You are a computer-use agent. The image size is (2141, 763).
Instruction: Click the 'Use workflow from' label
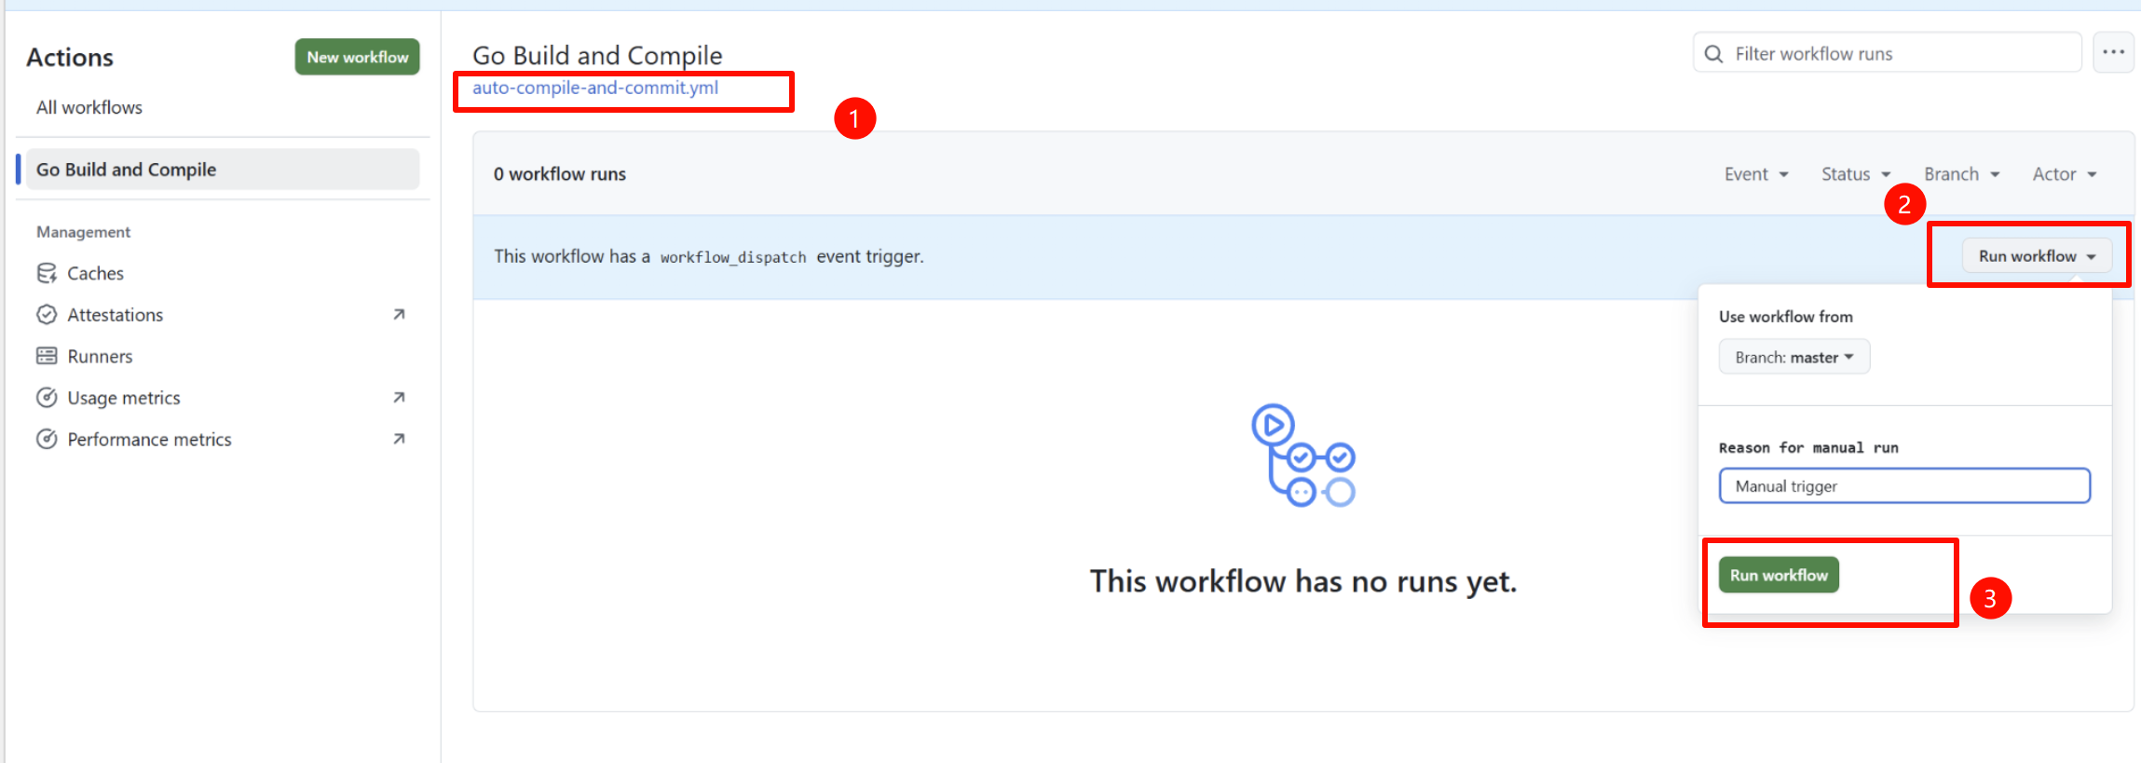pos(1786,317)
